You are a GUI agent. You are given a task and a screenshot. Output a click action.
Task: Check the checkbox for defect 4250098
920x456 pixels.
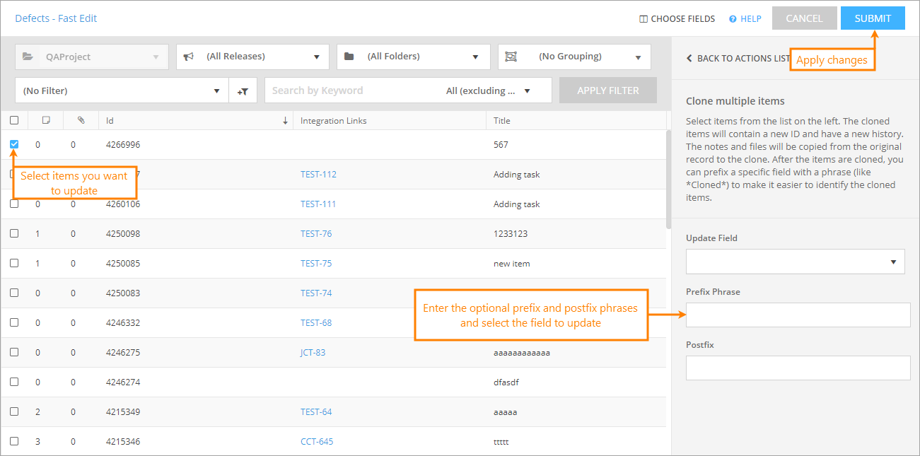(14, 233)
